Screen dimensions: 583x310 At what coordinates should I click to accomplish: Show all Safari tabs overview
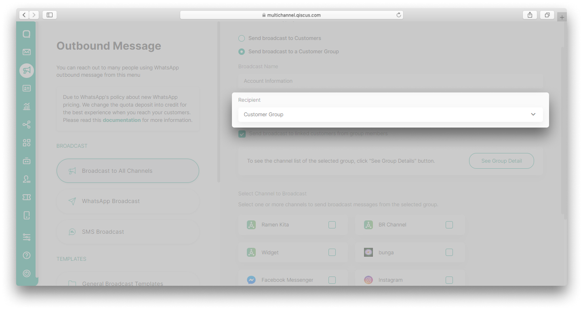coord(547,15)
